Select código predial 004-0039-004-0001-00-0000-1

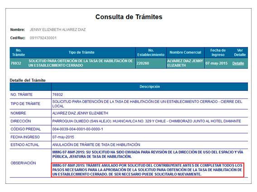(x=78, y=129)
